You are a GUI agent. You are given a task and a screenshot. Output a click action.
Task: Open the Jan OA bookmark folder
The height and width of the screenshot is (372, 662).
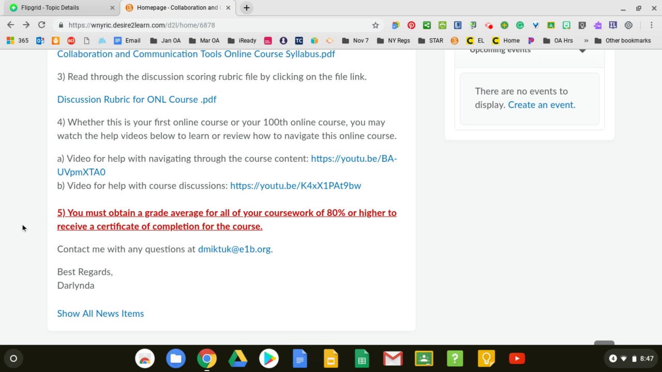click(x=165, y=40)
